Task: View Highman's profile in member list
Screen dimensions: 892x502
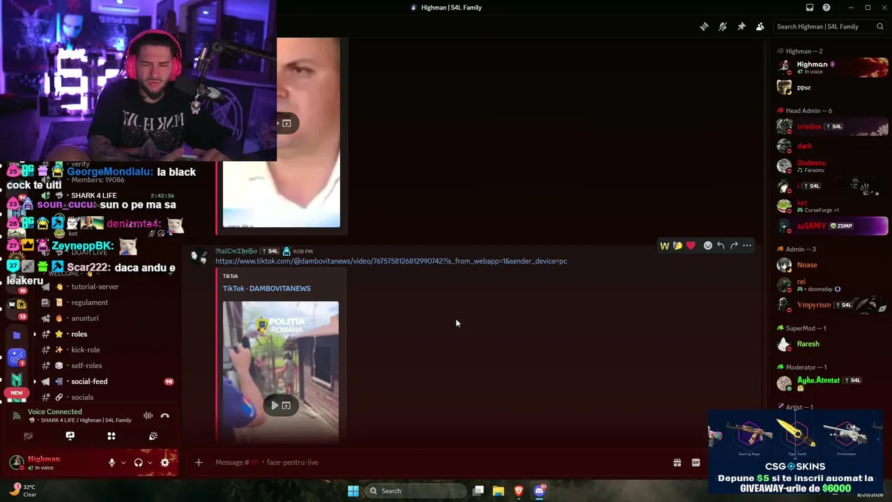Action: [832, 67]
